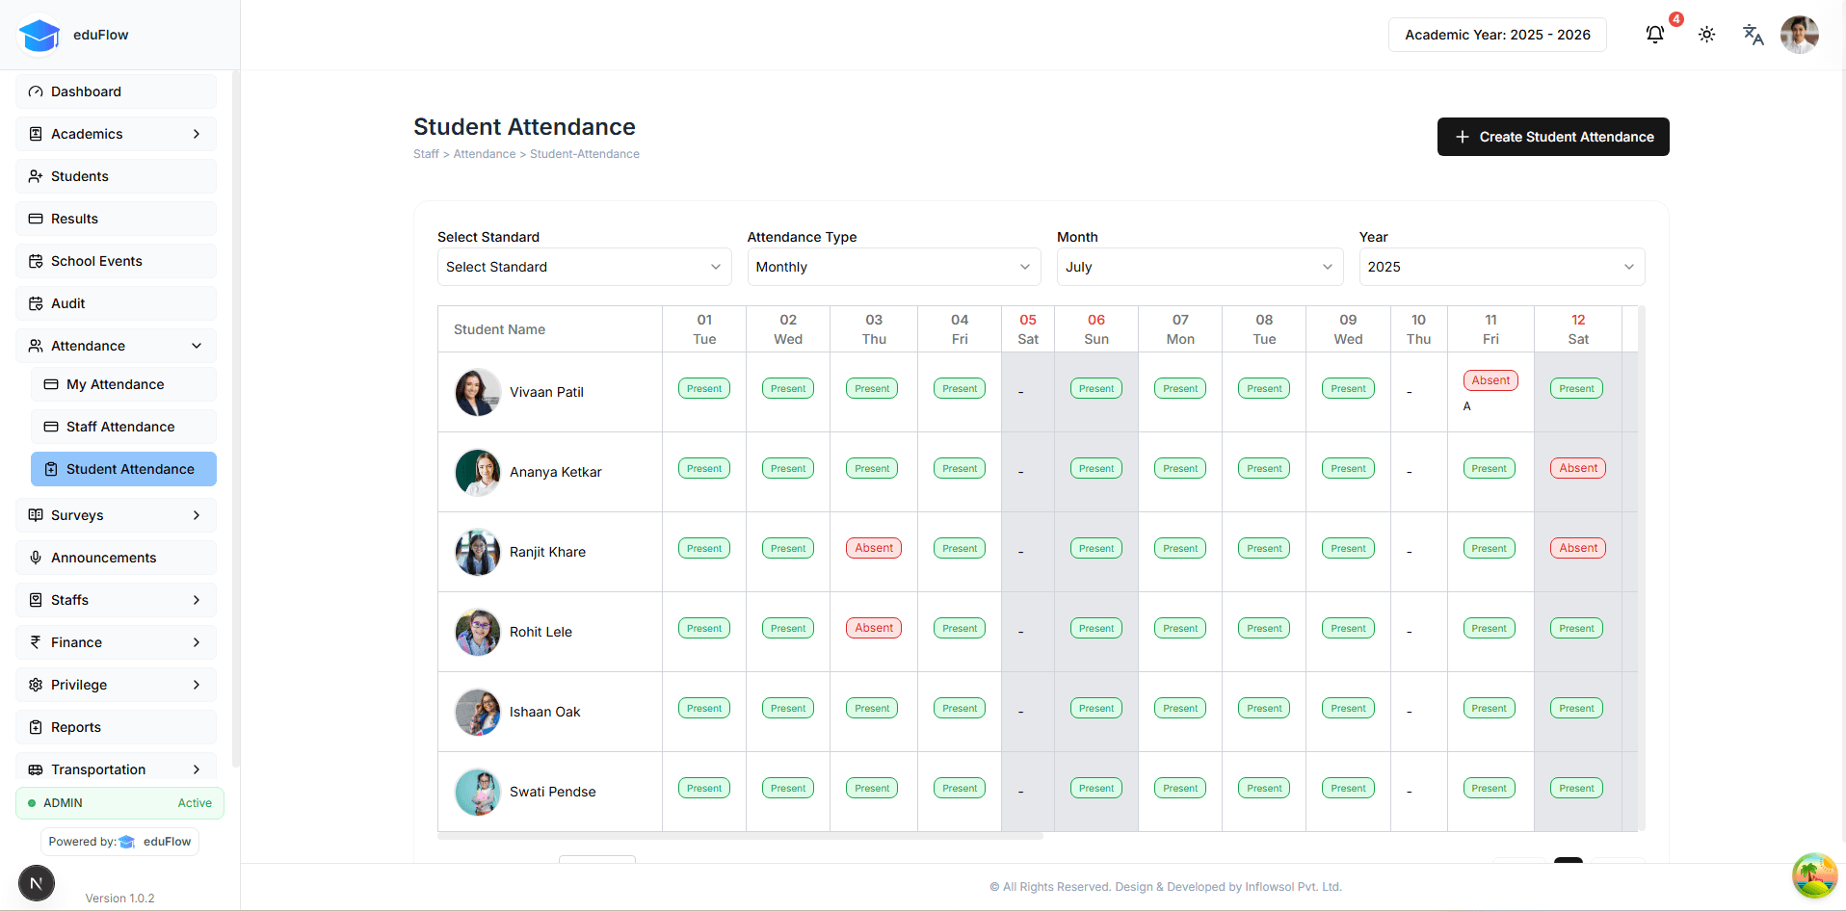1846x912 pixels.
Task: Click the table's horizontal scrollbar
Action: 740,836
